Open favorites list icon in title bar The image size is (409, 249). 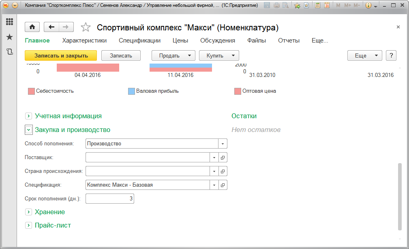pos(306,5)
